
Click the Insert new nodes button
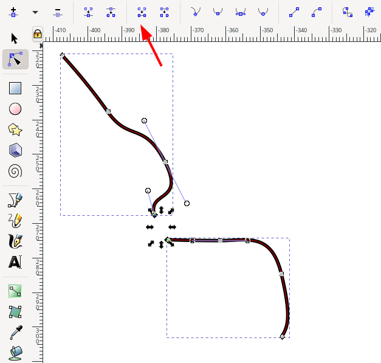pyautogui.click(x=13, y=12)
